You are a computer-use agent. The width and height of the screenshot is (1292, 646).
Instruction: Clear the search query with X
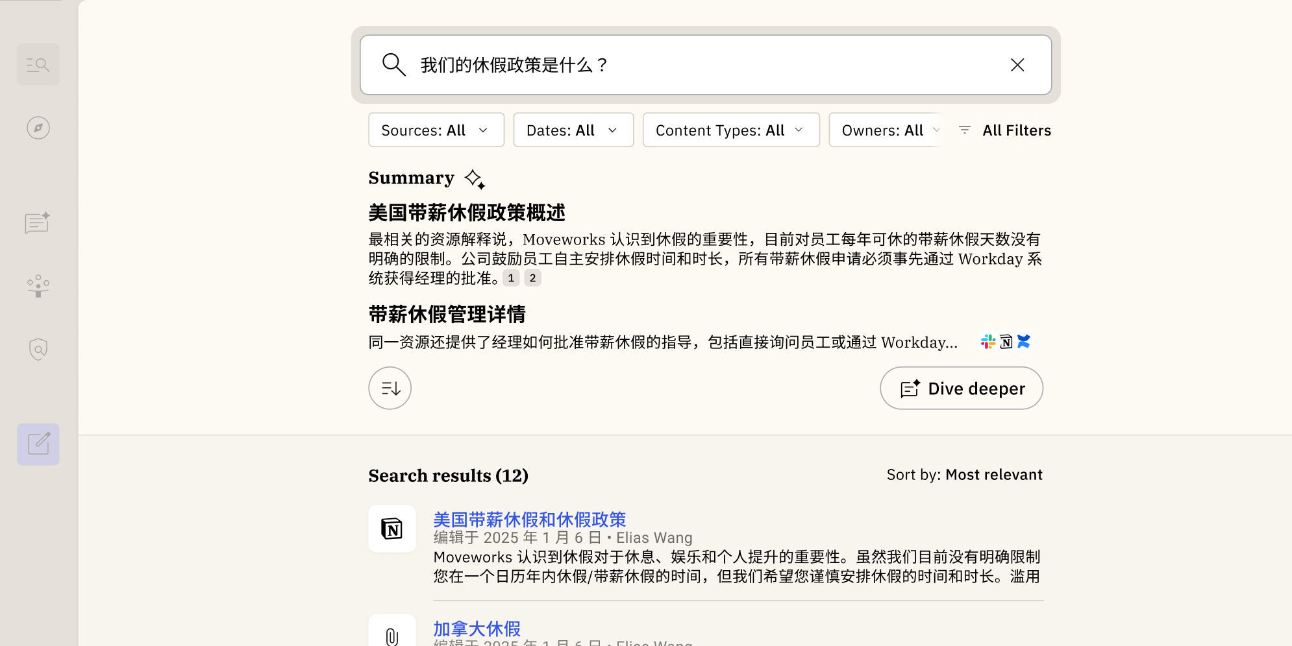pyautogui.click(x=1017, y=65)
